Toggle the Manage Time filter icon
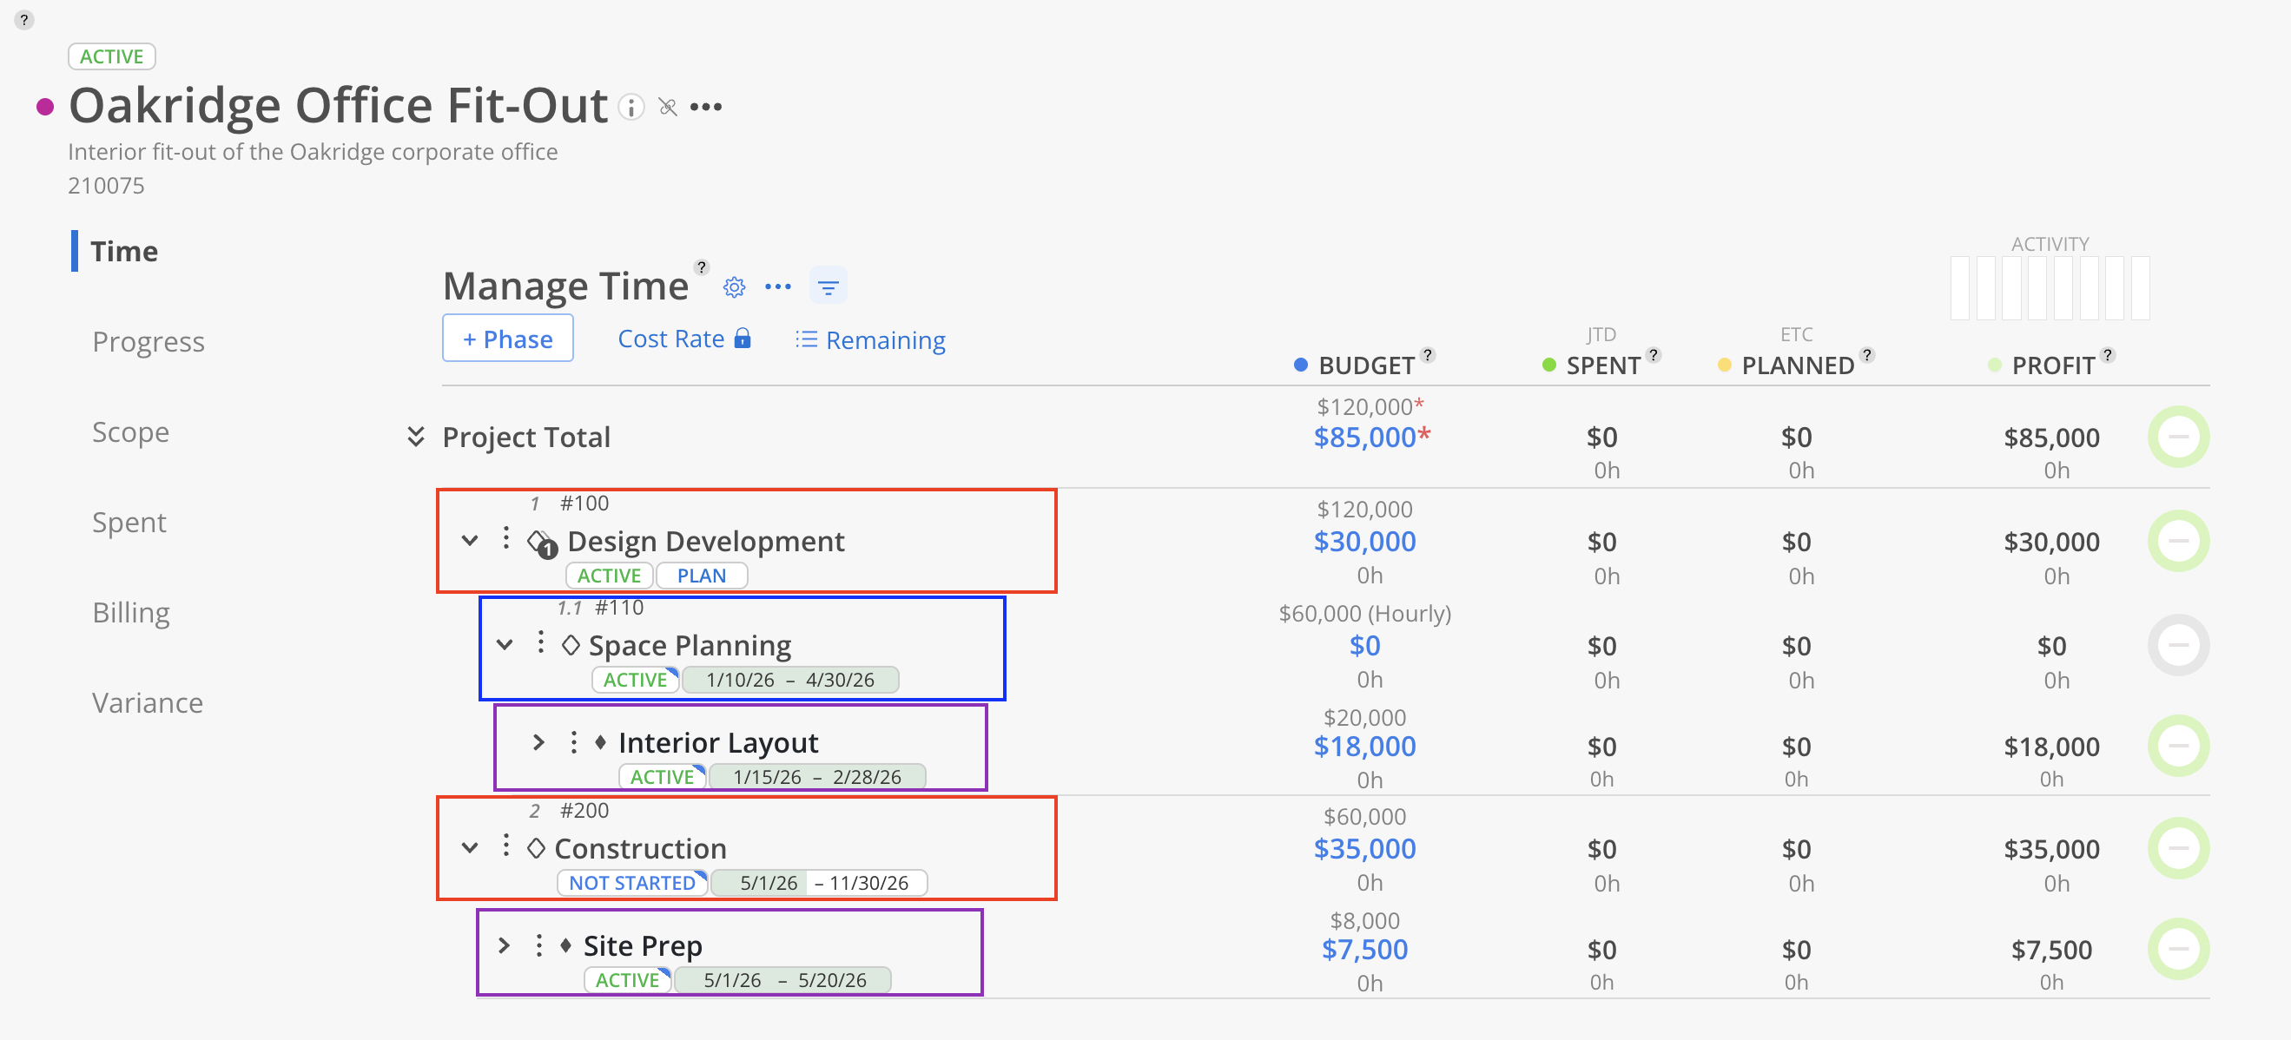The height and width of the screenshot is (1040, 2291). [x=828, y=287]
